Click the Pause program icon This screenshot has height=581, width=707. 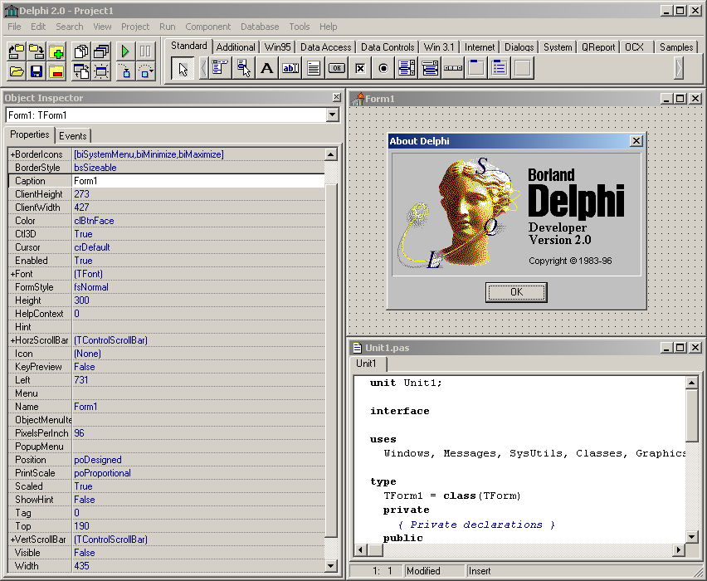145,51
